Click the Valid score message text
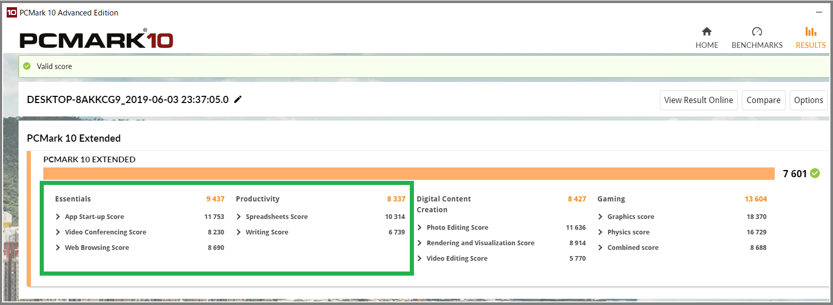Screen dimensions: 833x305 [54, 66]
